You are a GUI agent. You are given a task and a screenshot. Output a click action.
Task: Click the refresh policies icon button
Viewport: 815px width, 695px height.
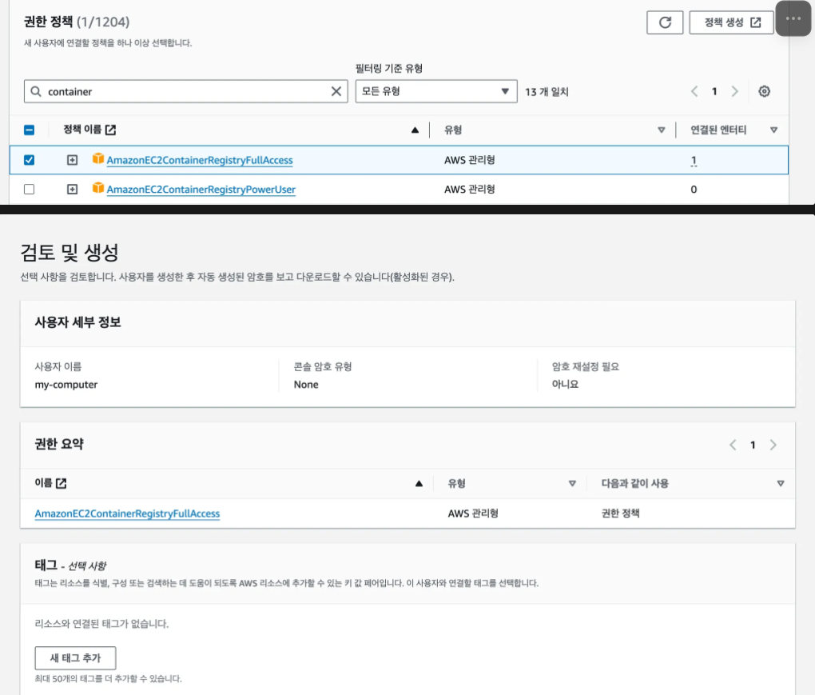click(665, 22)
